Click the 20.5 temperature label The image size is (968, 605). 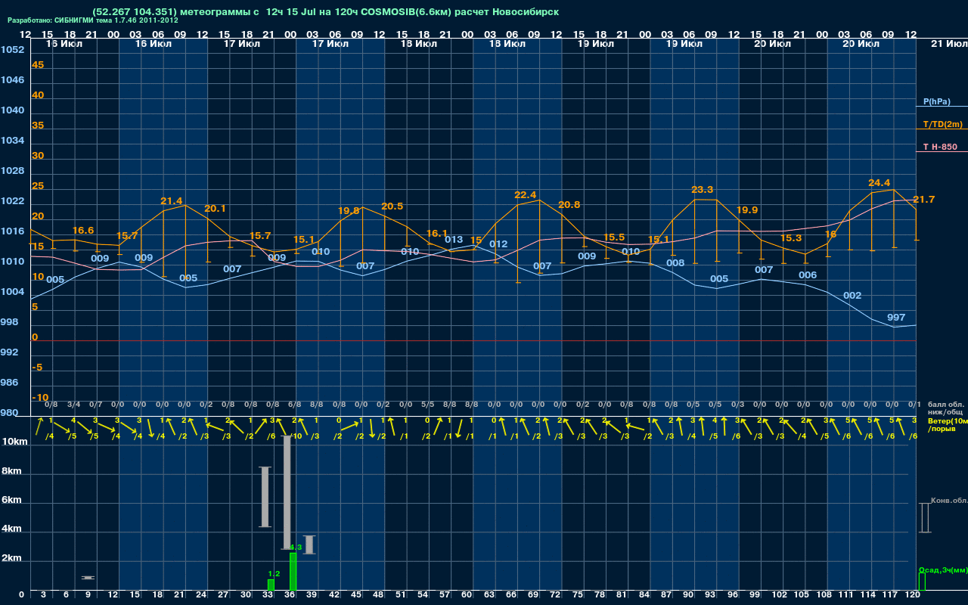(x=392, y=206)
